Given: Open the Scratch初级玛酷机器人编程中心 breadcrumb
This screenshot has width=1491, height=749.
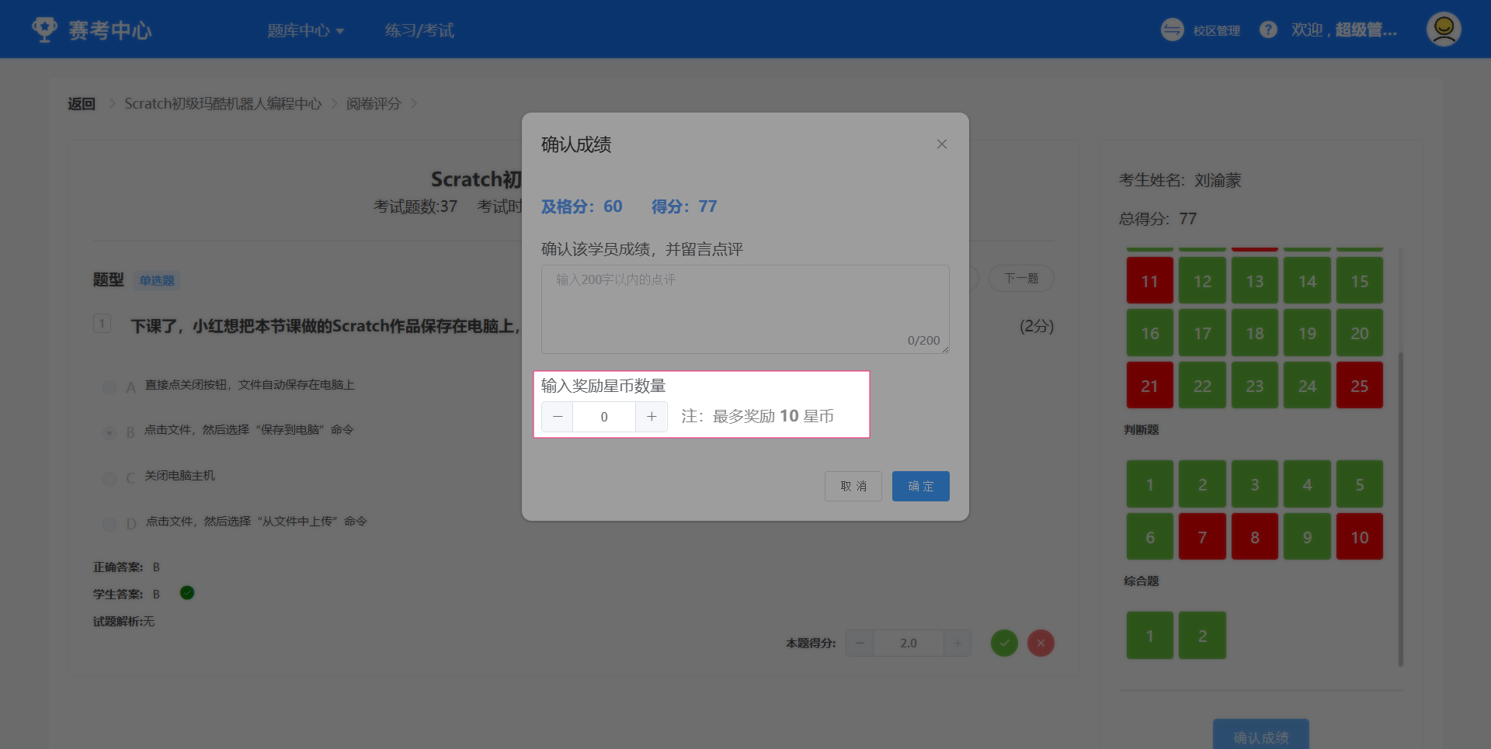Looking at the screenshot, I should pyautogui.click(x=223, y=104).
